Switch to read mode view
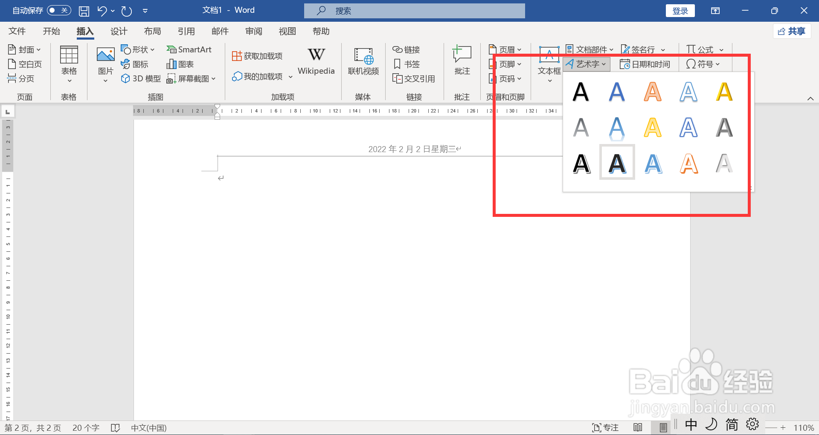The image size is (819, 435). coord(638,428)
